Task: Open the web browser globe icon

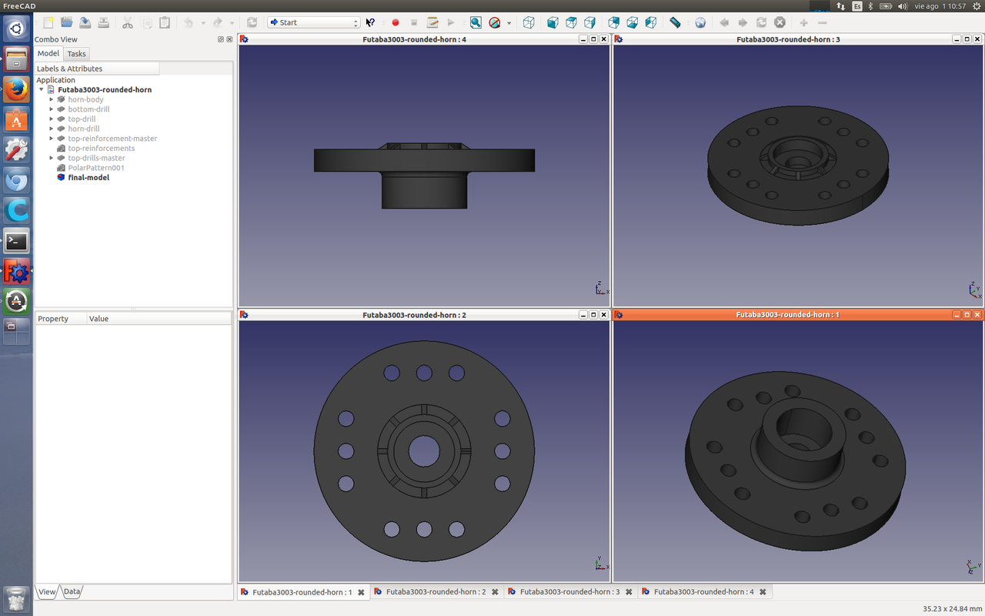Action: [x=700, y=23]
